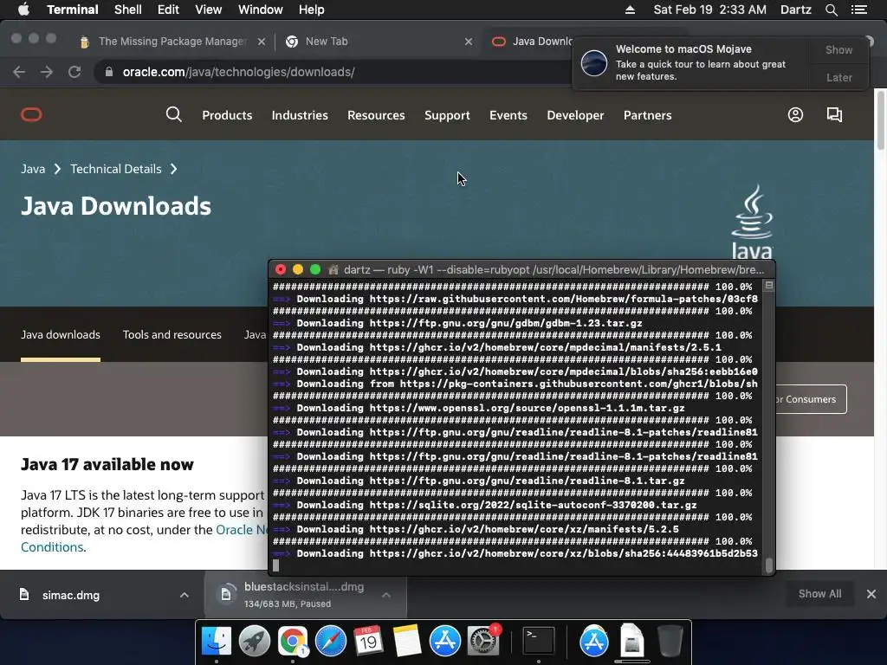The height and width of the screenshot is (665, 887).
Task: Open Safari compass icon in Dock
Action: coord(330,642)
